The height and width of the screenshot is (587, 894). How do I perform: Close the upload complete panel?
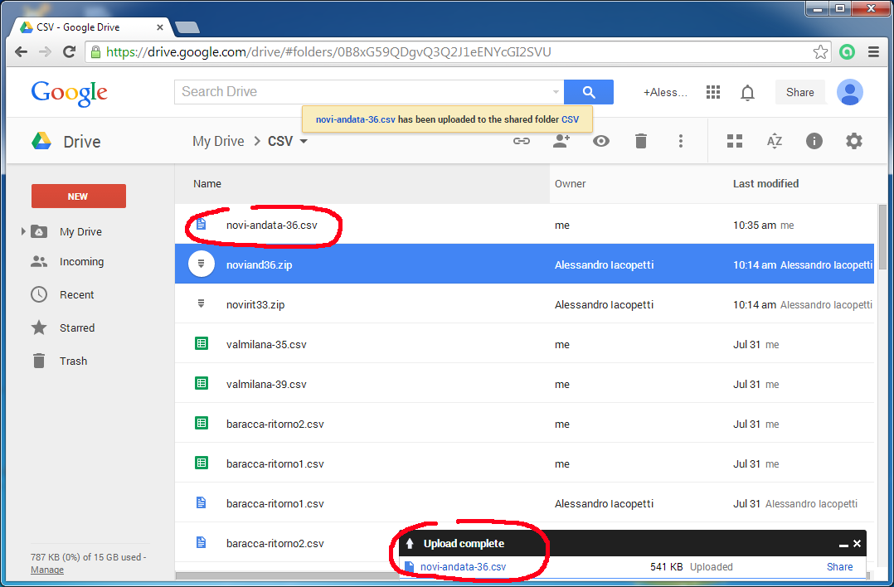(x=857, y=544)
